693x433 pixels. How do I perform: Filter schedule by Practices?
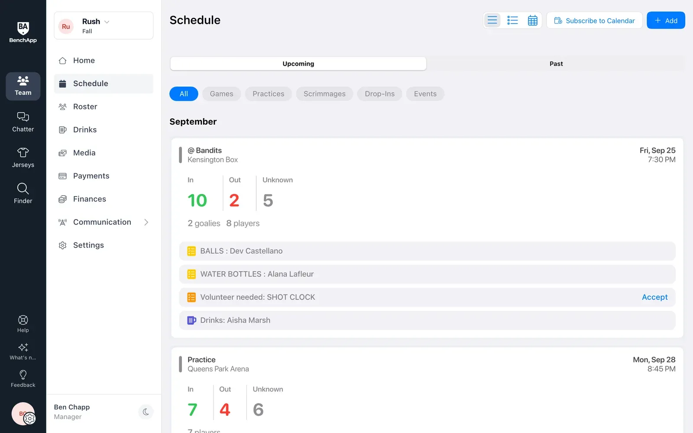pyautogui.click(x=268, y=94)
